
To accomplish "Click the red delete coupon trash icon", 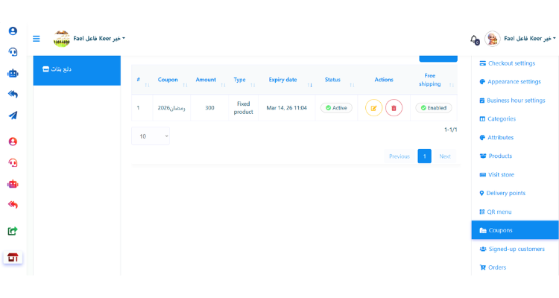I will pyautogui.click(x=394, y=108).
